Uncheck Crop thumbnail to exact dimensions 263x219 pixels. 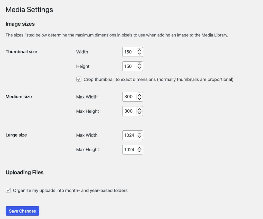(79, 79)
